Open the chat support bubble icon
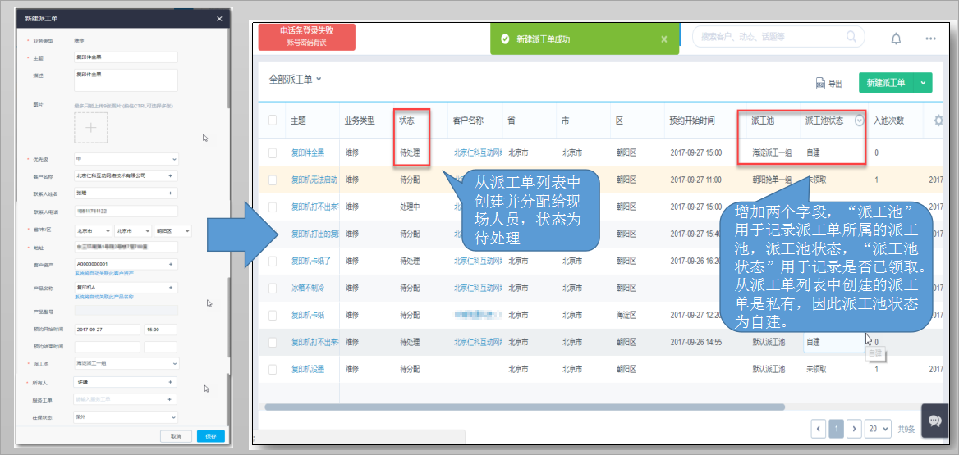 [x=934, y=421]
